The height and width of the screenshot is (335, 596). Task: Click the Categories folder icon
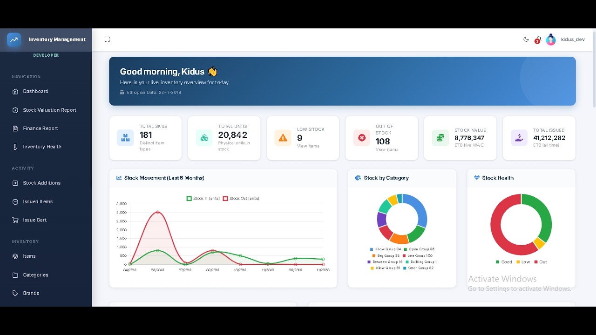(x=15, y=275)
